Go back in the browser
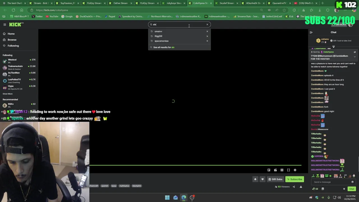 click(x=5, y=10)
